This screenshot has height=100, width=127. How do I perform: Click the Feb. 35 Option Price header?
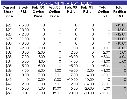(x=54, y=12)
